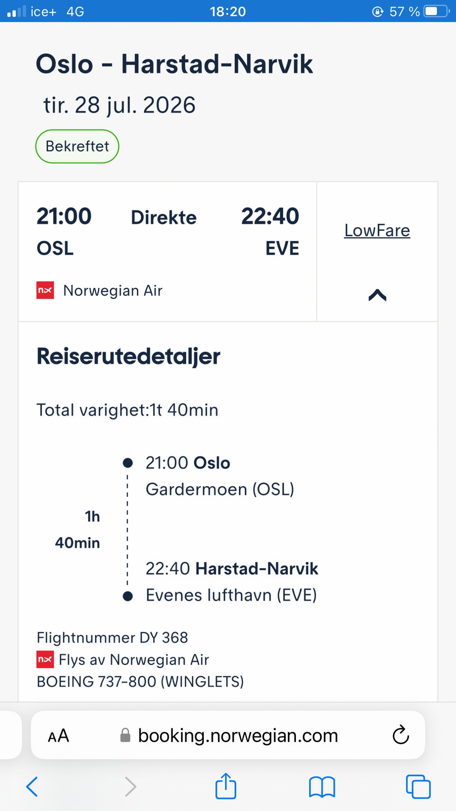Open the Safari bookmarks book icon
The width and height of the screenshot is (456, 811).
(x=322, y=787)
